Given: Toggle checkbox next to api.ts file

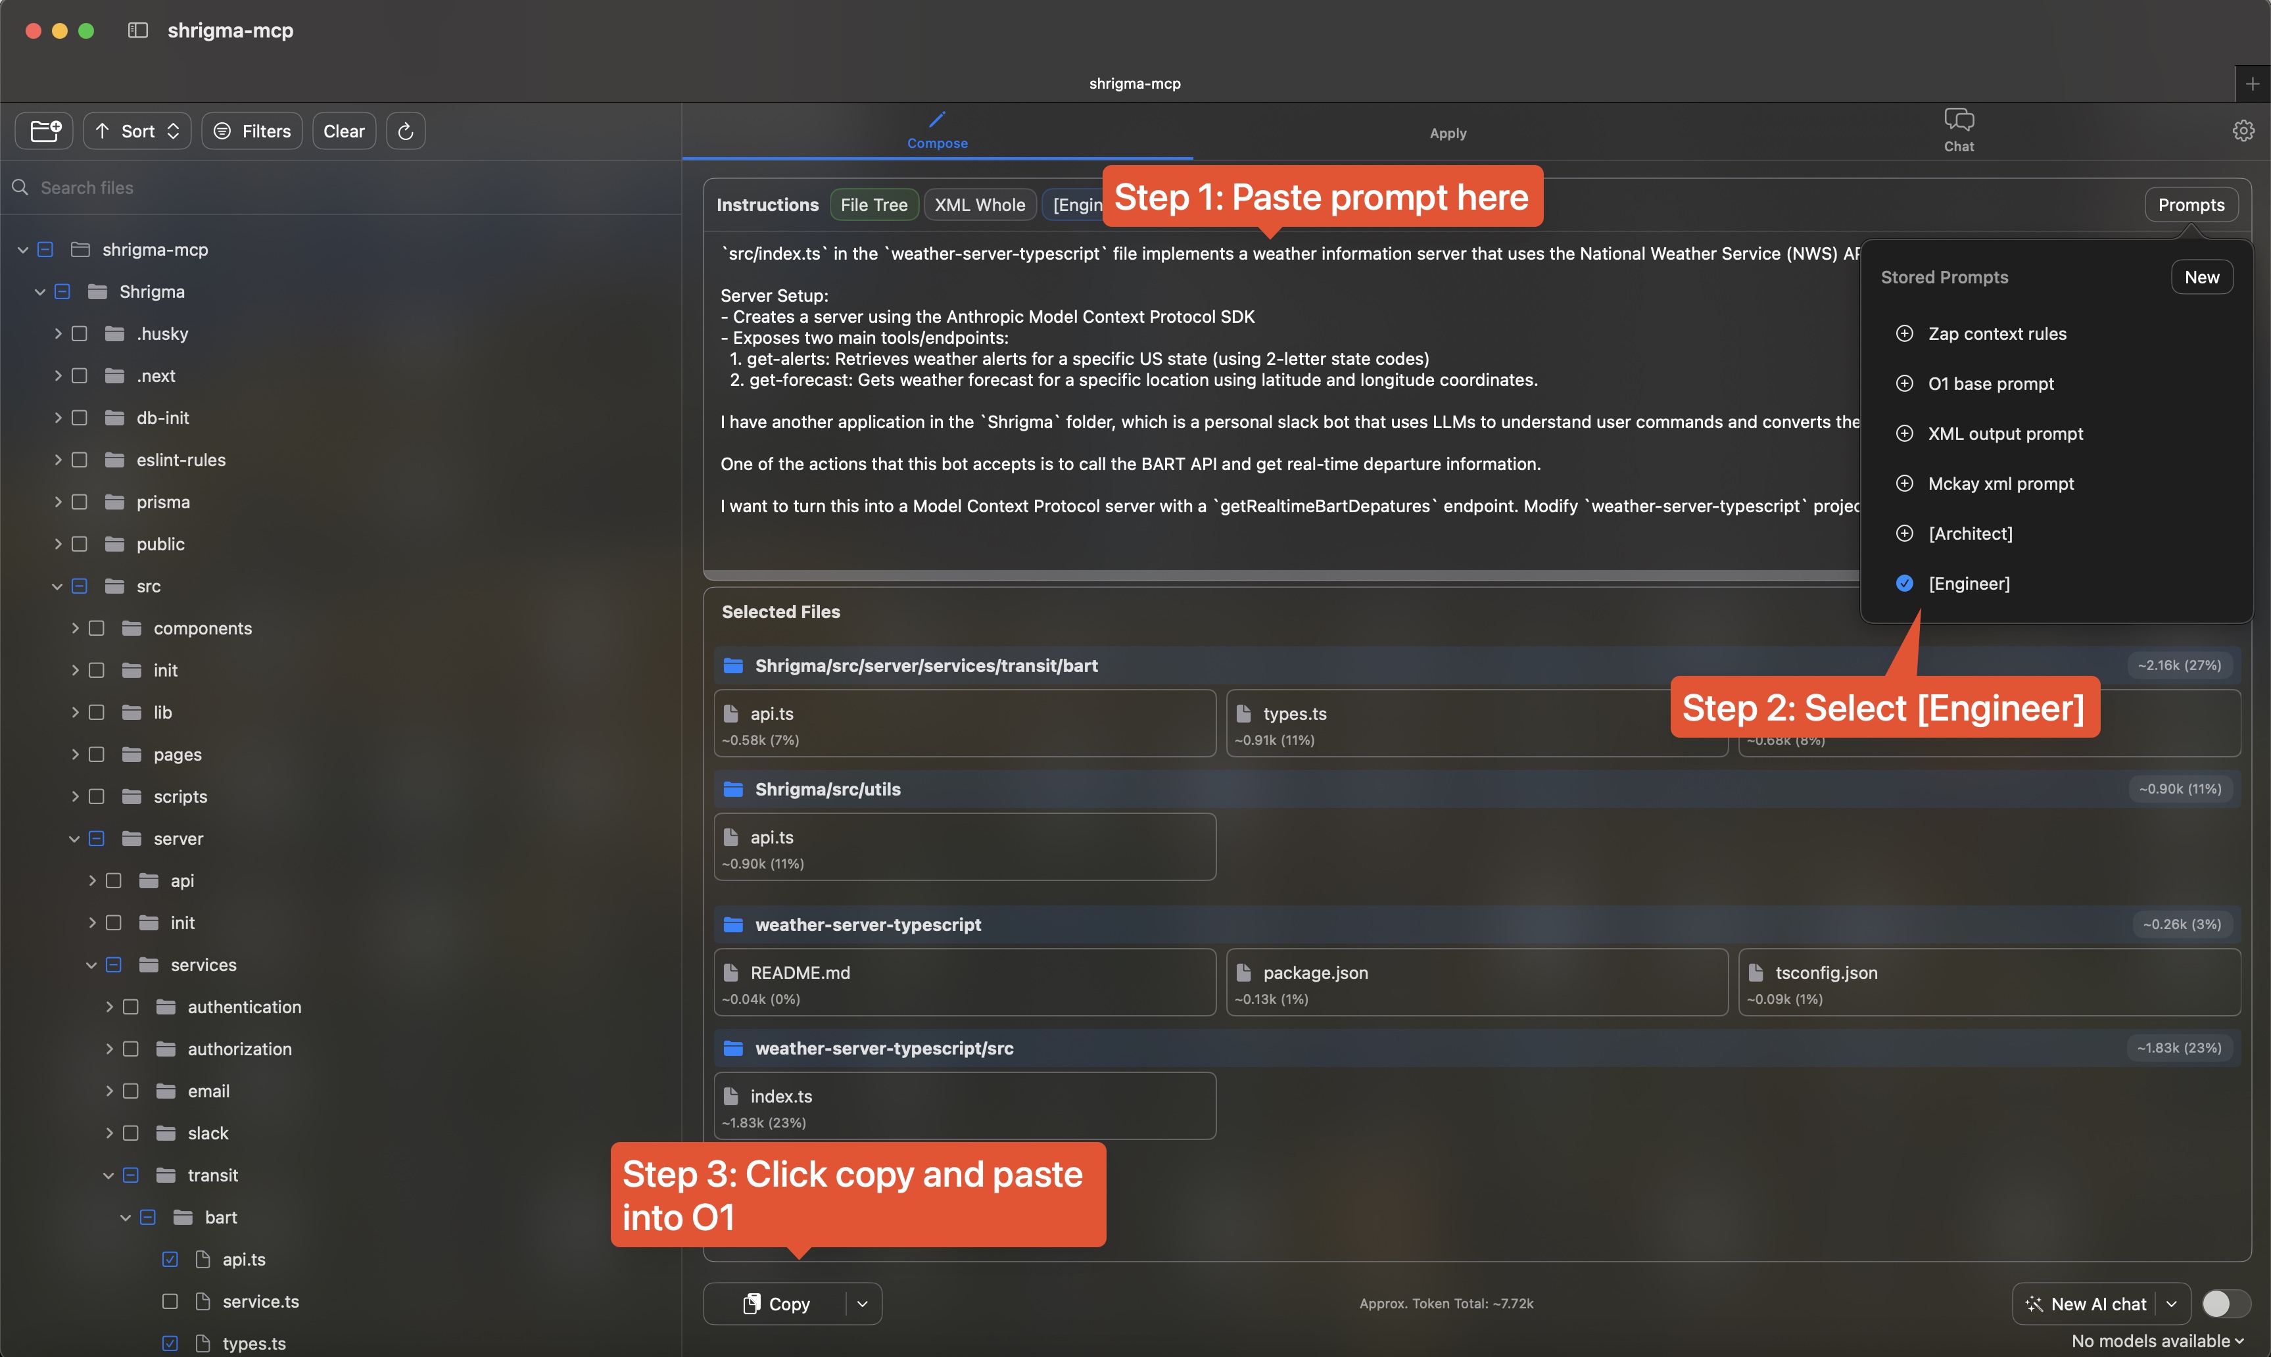Looking at the screenshot, I should pos(166,1258).
